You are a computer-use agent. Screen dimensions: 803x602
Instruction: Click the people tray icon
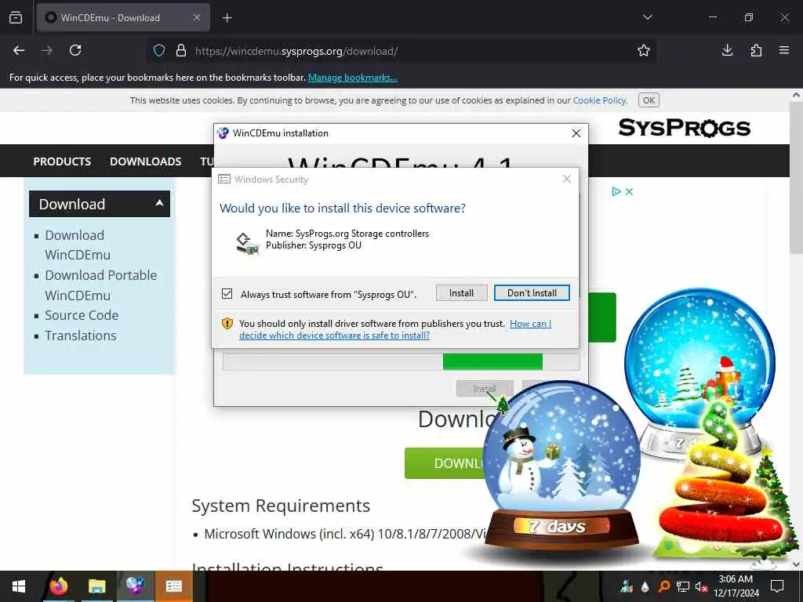627,586
